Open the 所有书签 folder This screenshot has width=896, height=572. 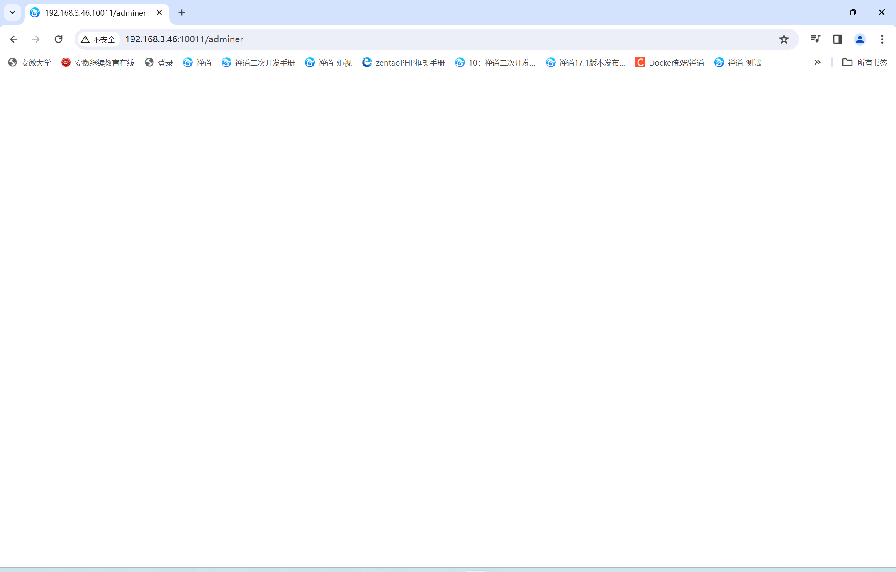coord(864,63)
